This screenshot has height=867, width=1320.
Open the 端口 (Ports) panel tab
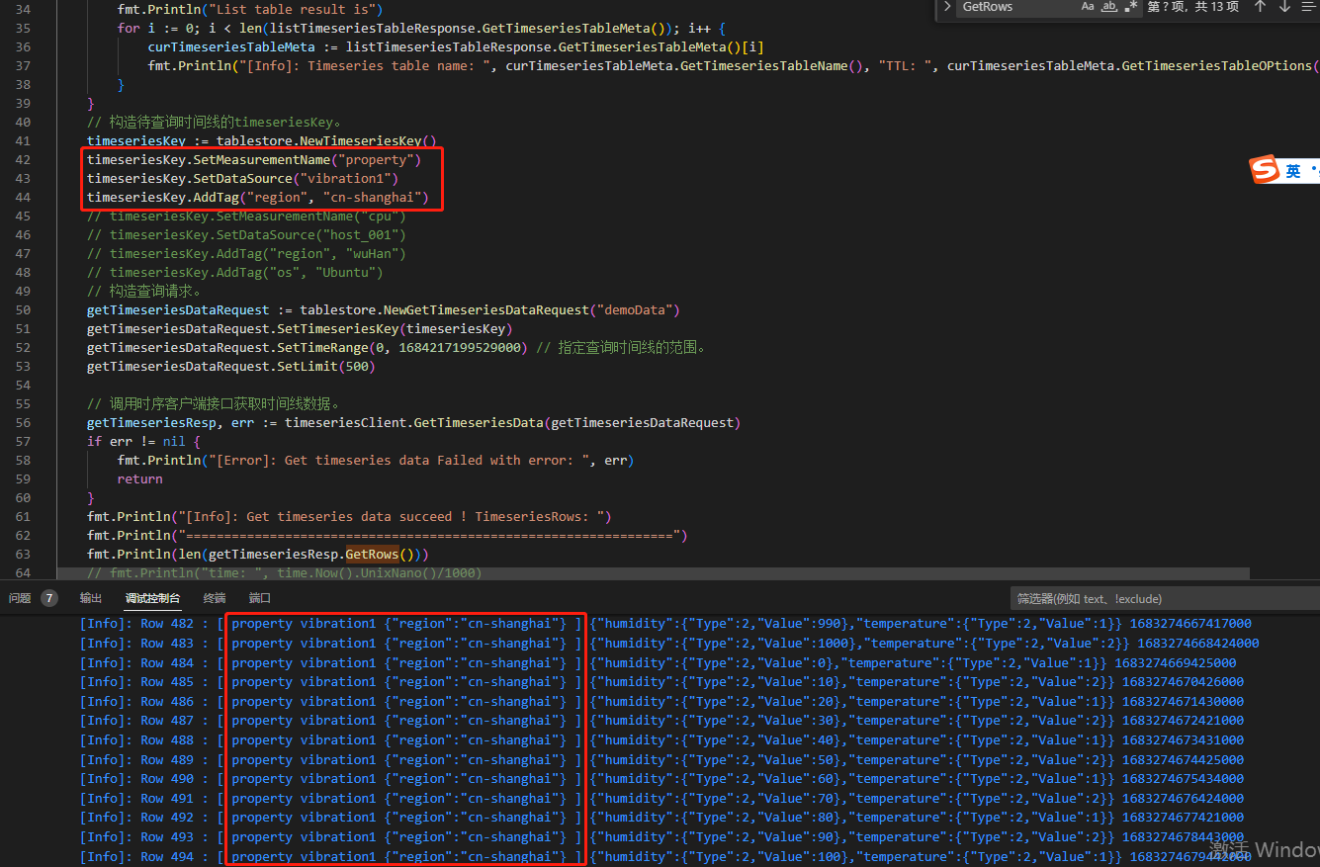(260, 598)
